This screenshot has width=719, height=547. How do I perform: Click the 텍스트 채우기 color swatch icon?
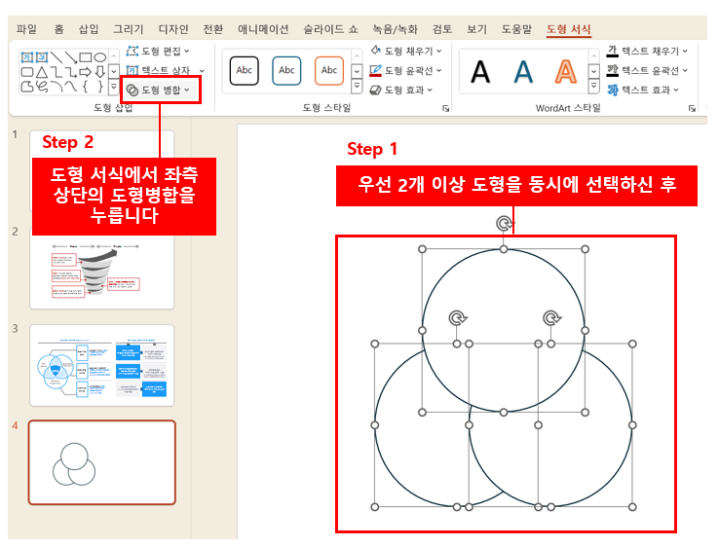click(613, 51)
